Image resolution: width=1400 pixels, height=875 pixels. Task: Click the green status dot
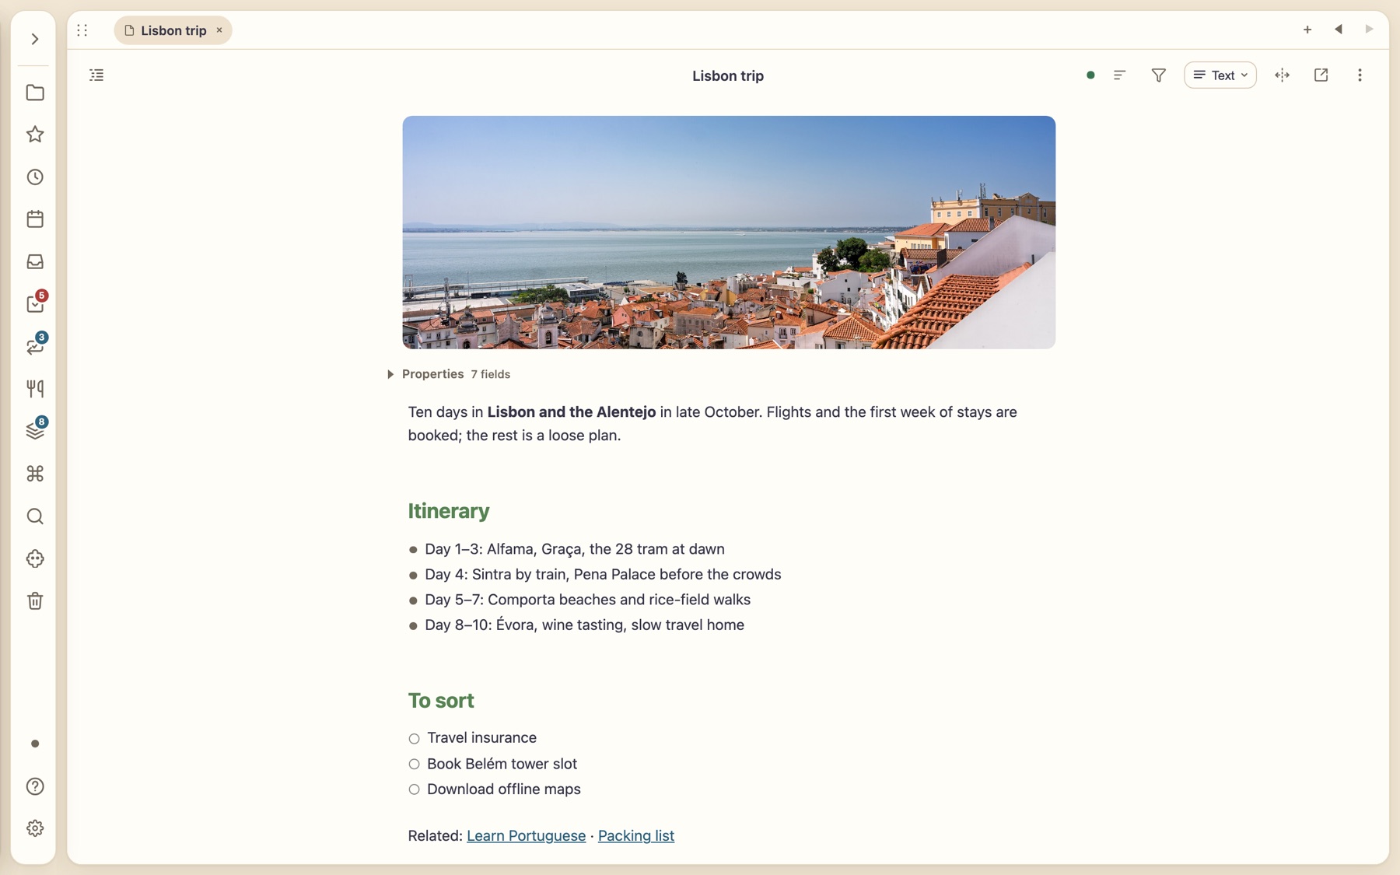click(x=1090, y=75)
